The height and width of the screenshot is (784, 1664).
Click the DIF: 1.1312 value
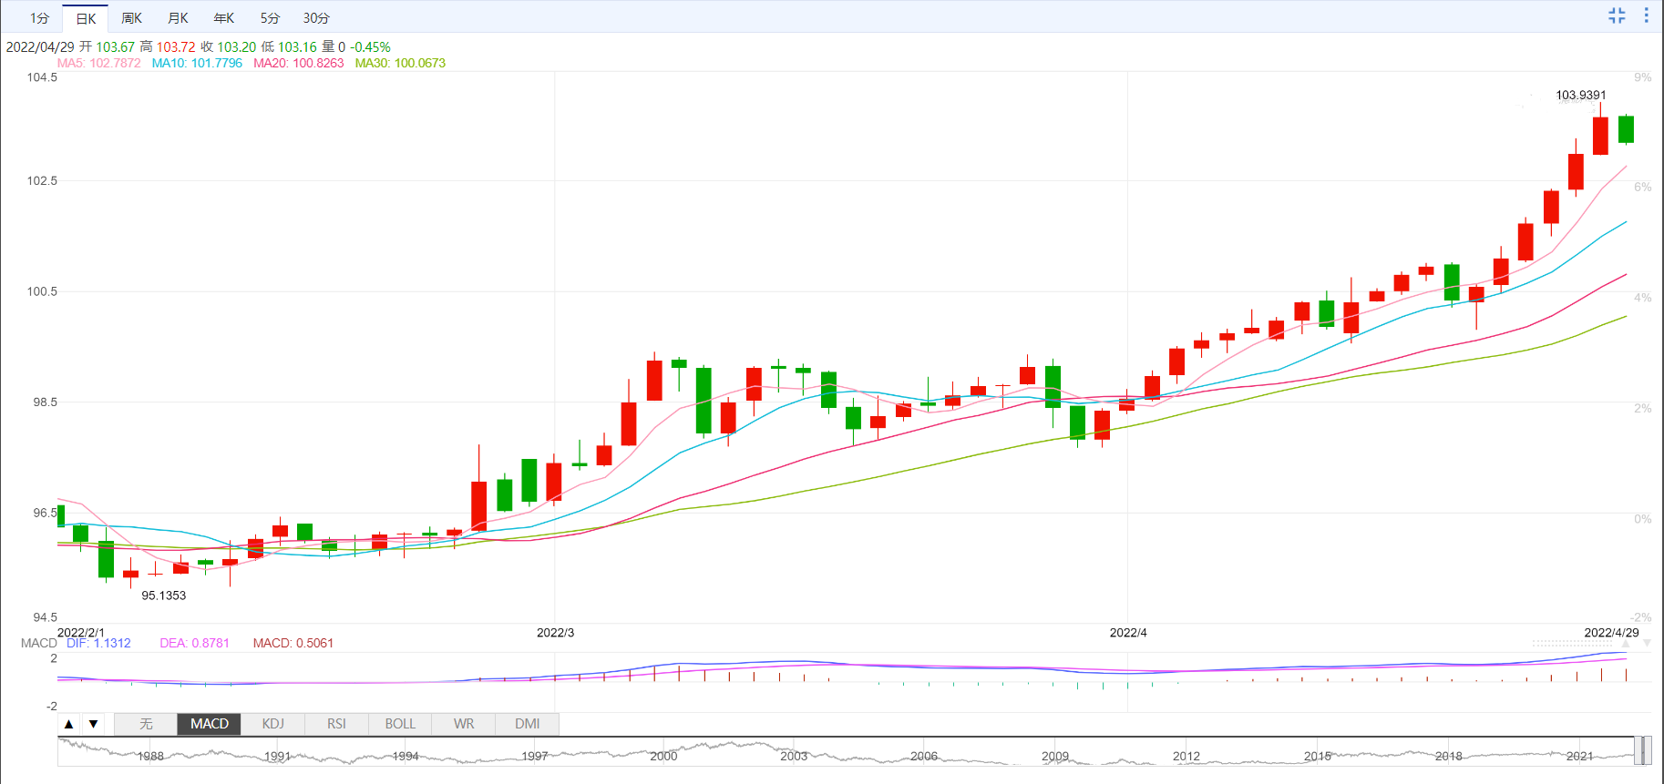[98, 643]
